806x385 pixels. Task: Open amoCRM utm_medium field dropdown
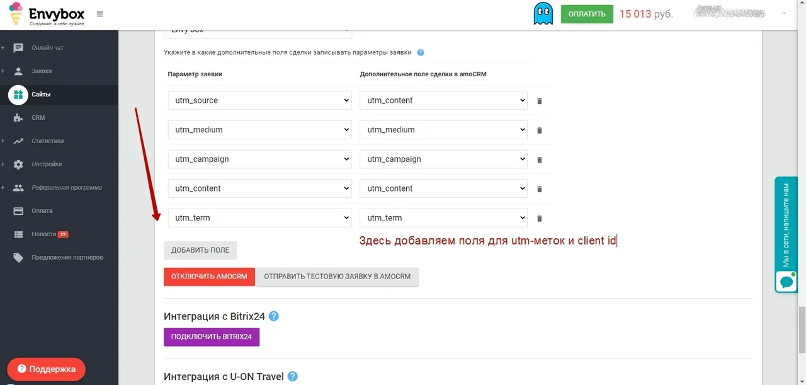(x=444, y=130)
